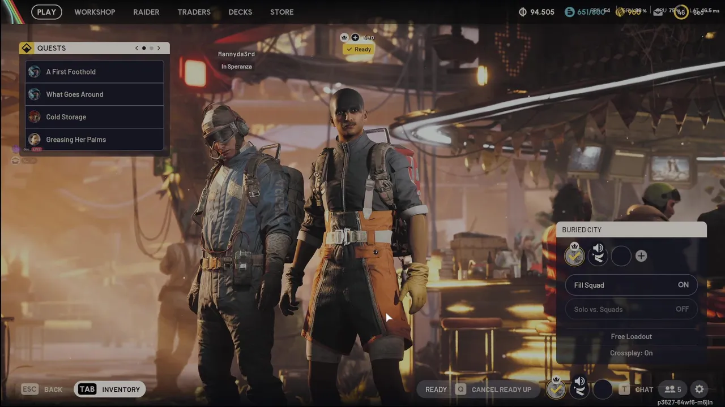725x407 pixels.
Task: Open the A First Foothold quest
Action: (95, 72)
